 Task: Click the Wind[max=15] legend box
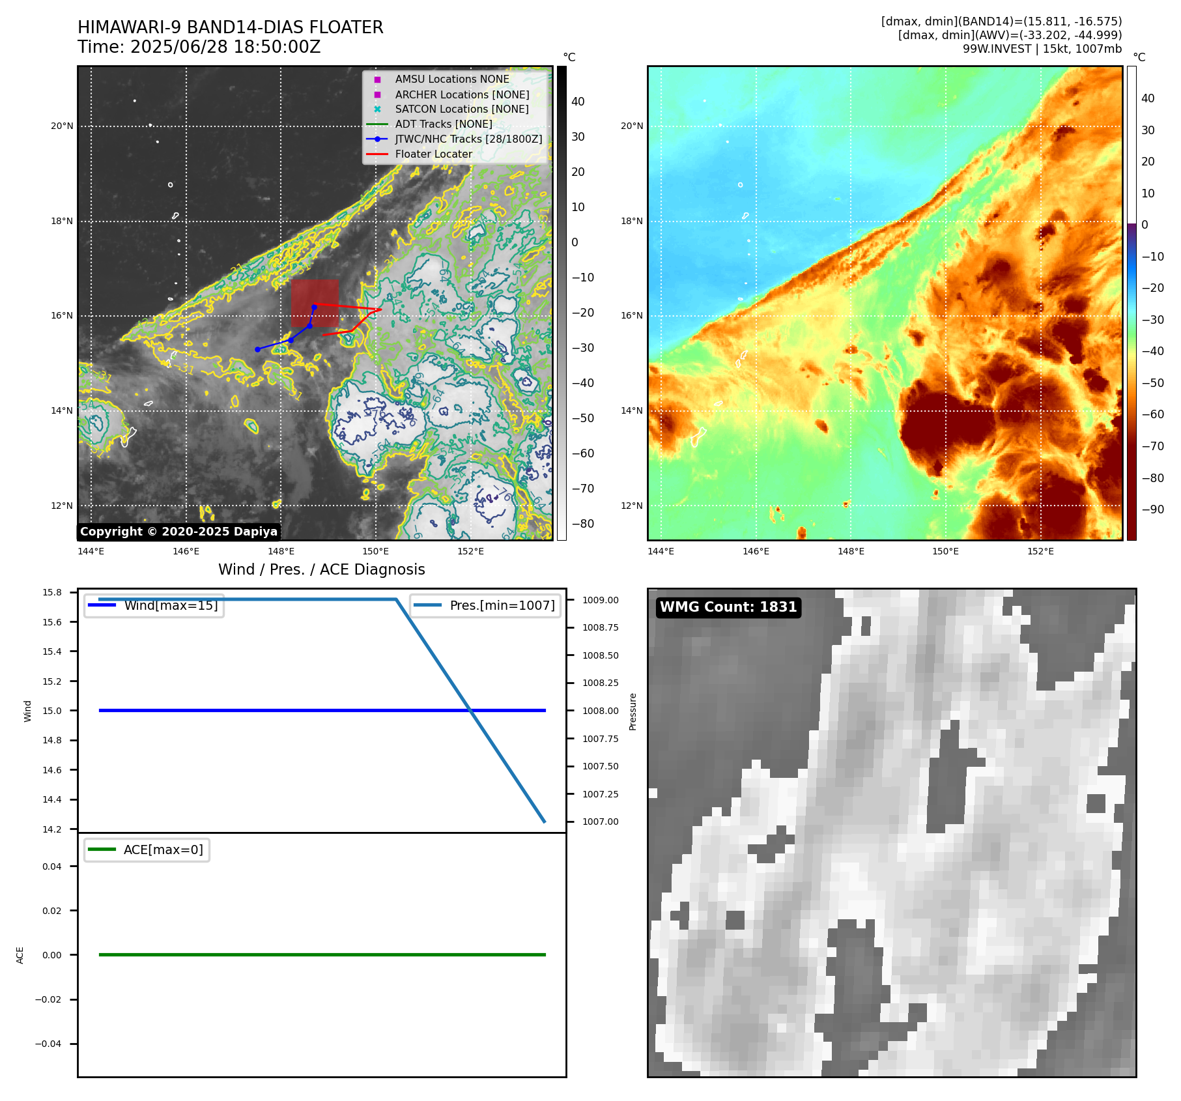154,605
